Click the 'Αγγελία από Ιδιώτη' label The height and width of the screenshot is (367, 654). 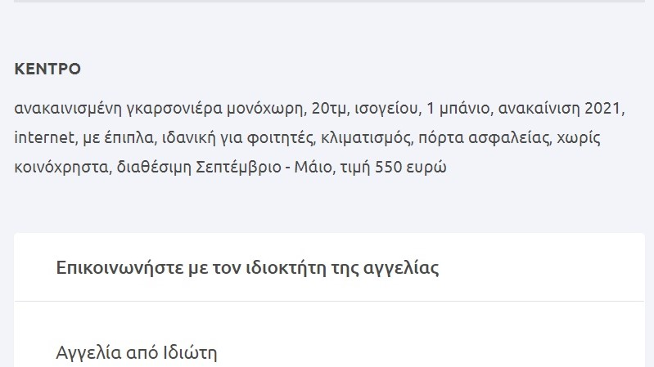click(137, 353)
